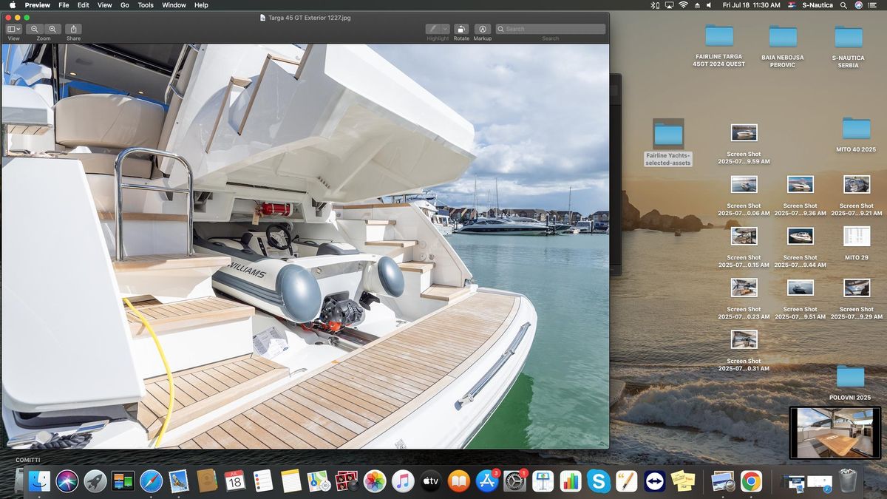This screenshot has height=499, width=887.
Task: Click the Zoom Out magnifier button
Action: click(35, 29)
